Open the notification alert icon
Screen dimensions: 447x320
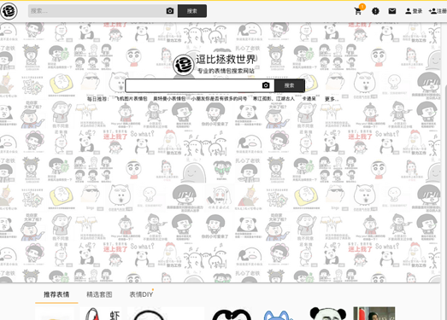pyautogui.click(x=375, y=11)
